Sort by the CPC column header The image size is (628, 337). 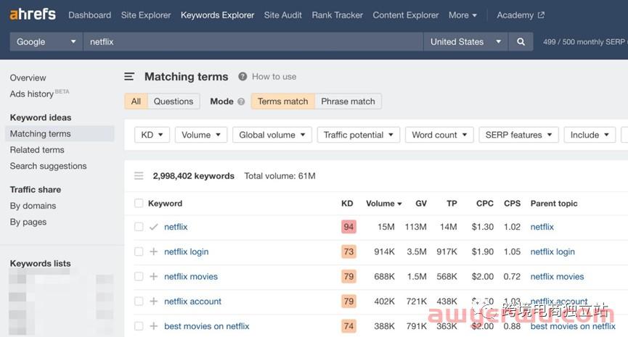click(485, 204)
